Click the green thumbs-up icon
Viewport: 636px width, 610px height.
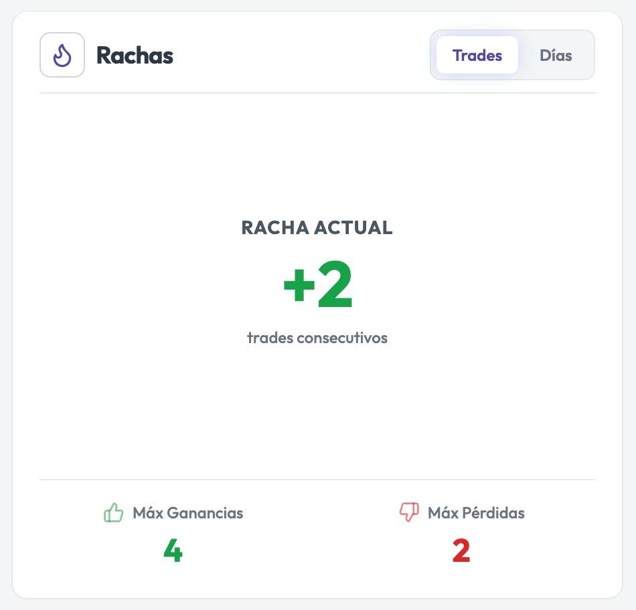click(x=113, y=513)
